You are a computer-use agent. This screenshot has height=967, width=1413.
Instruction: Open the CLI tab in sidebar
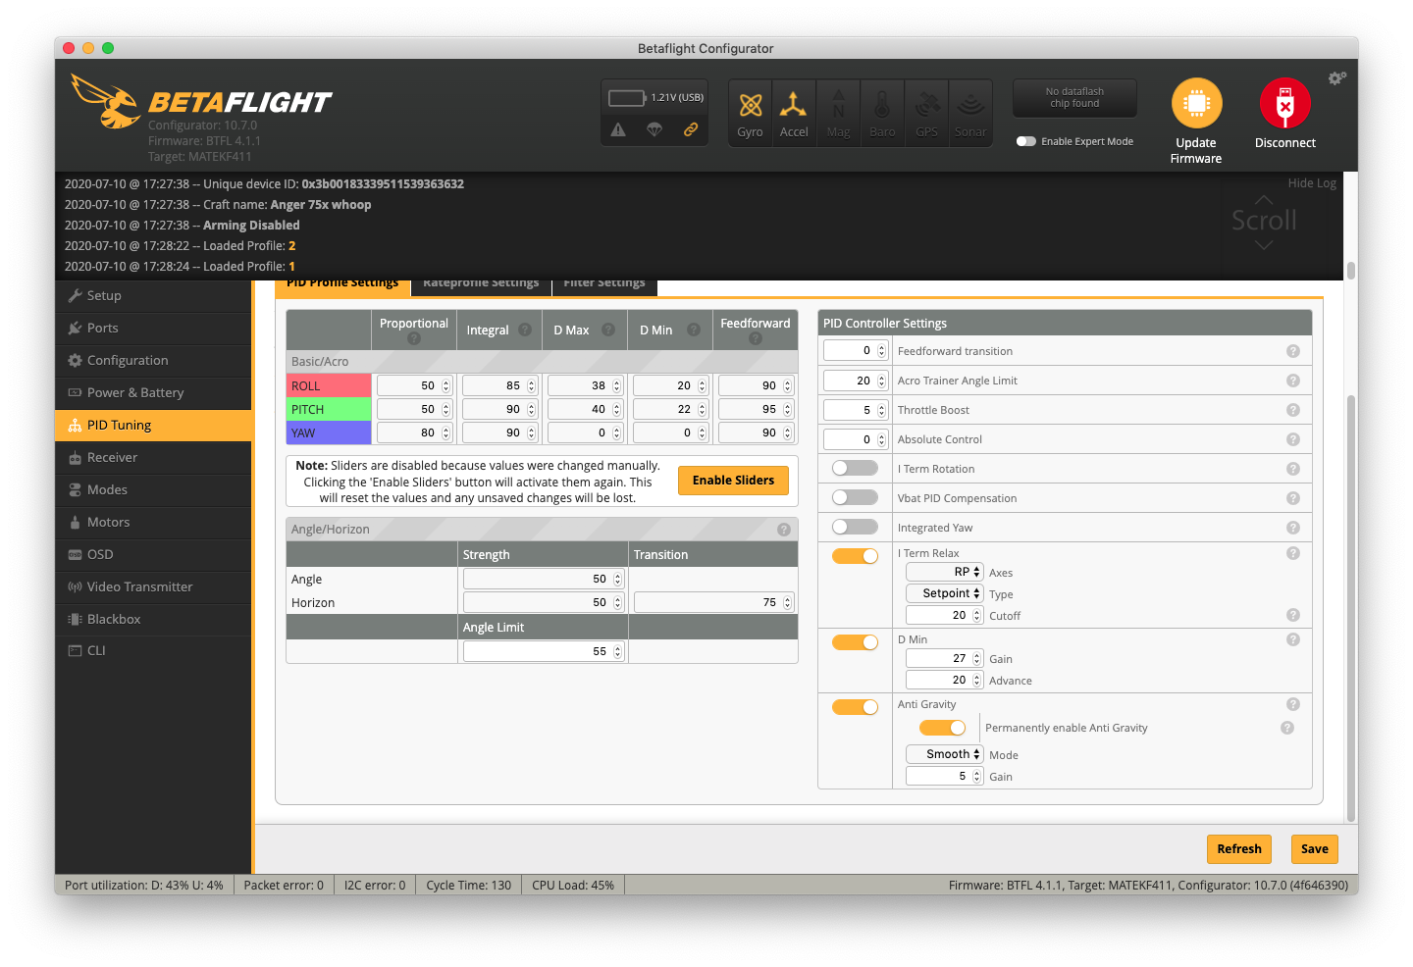click(x=153, y=650)
